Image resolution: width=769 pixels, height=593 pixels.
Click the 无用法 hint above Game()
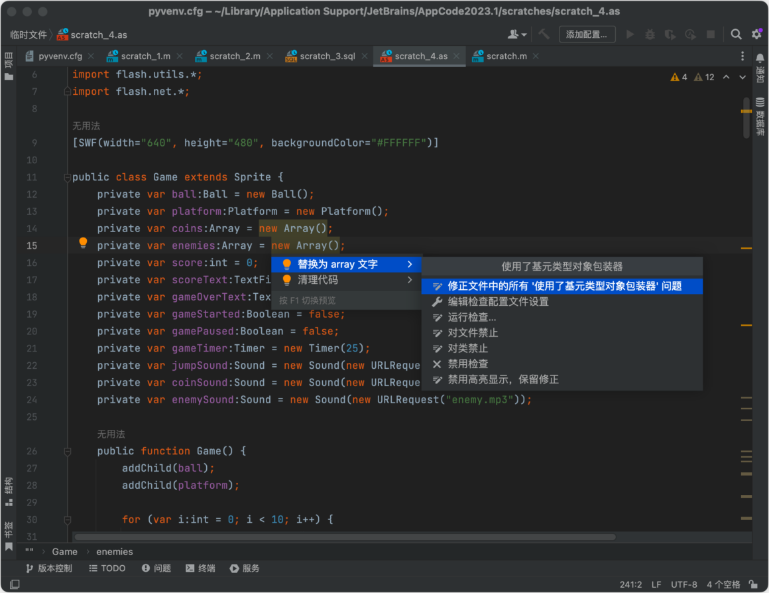pyautogui.click(x=111, y=434)
